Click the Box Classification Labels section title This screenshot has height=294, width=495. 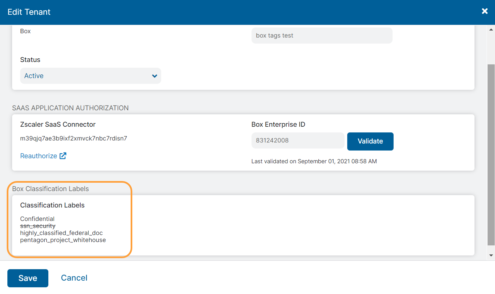[50, 189]
